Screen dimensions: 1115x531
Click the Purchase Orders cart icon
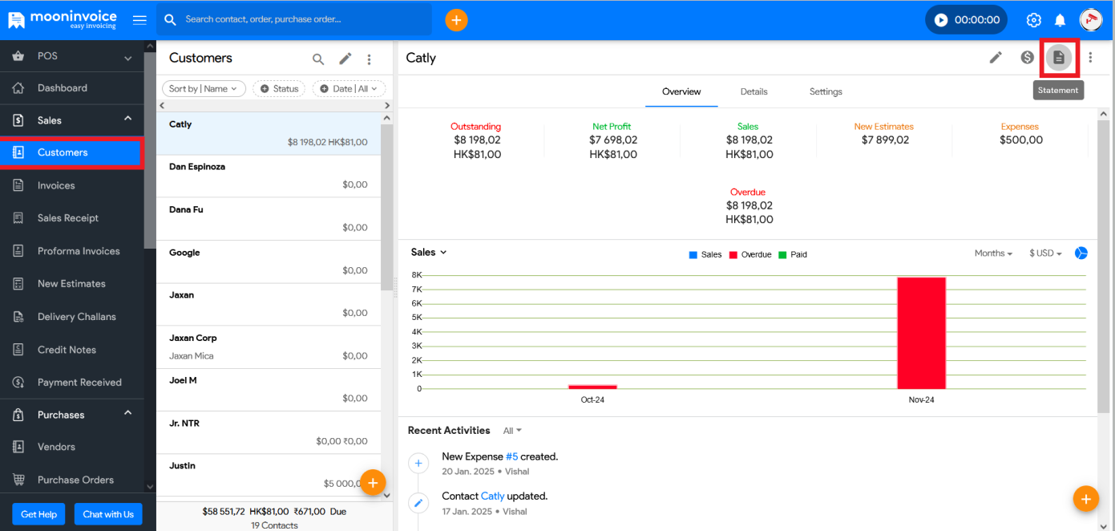(x=18, y=480)
